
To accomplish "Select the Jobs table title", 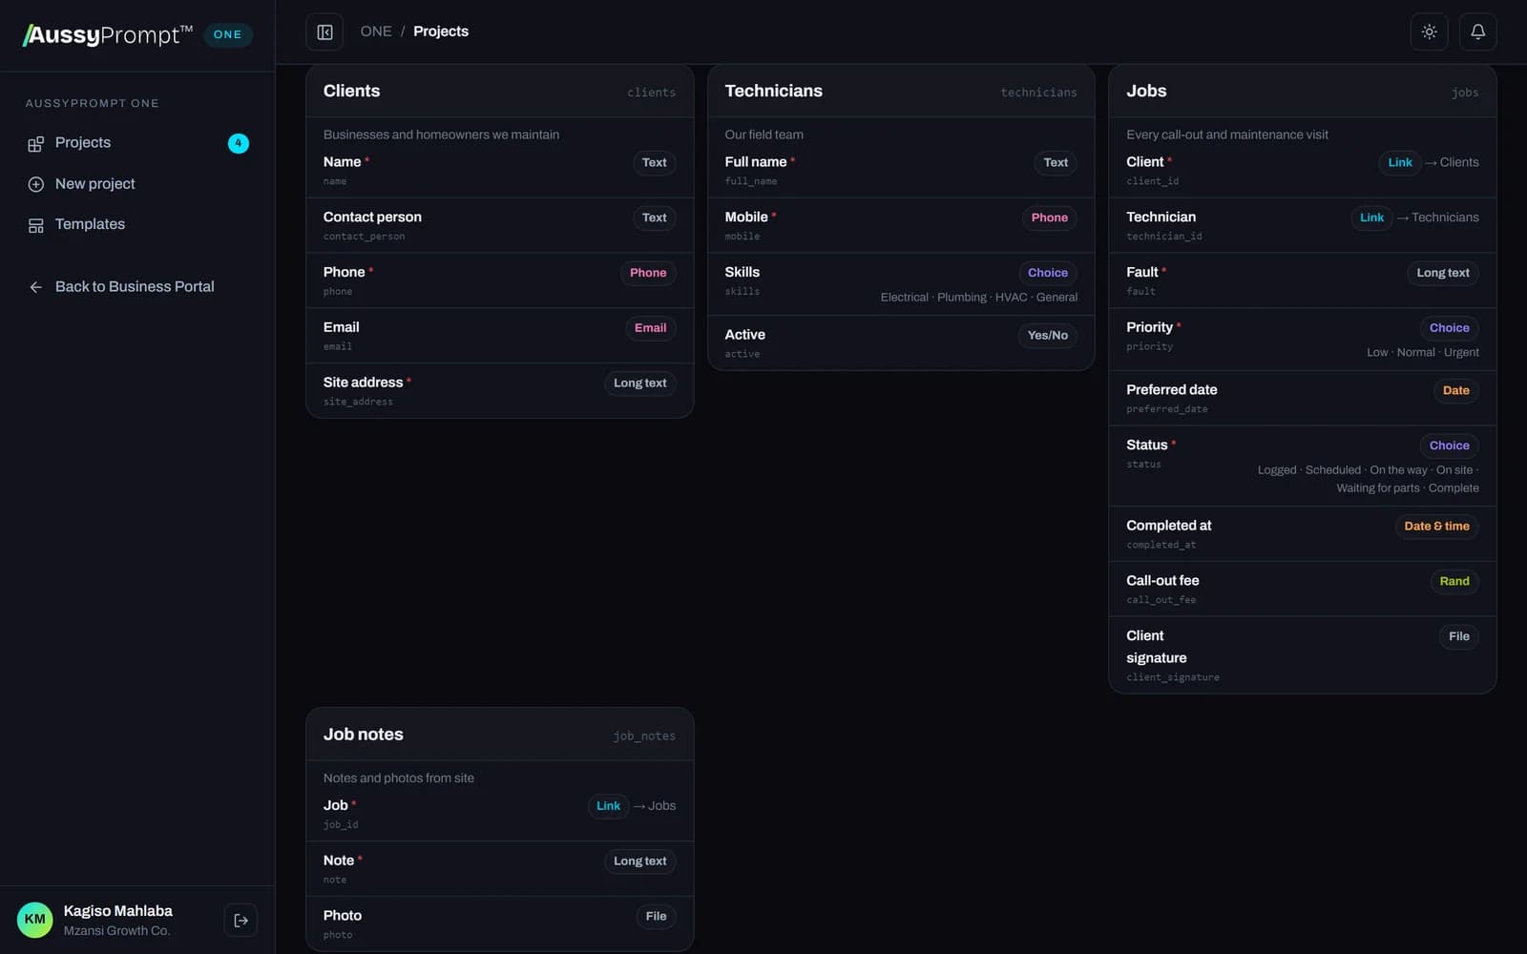I will 1146,91.
